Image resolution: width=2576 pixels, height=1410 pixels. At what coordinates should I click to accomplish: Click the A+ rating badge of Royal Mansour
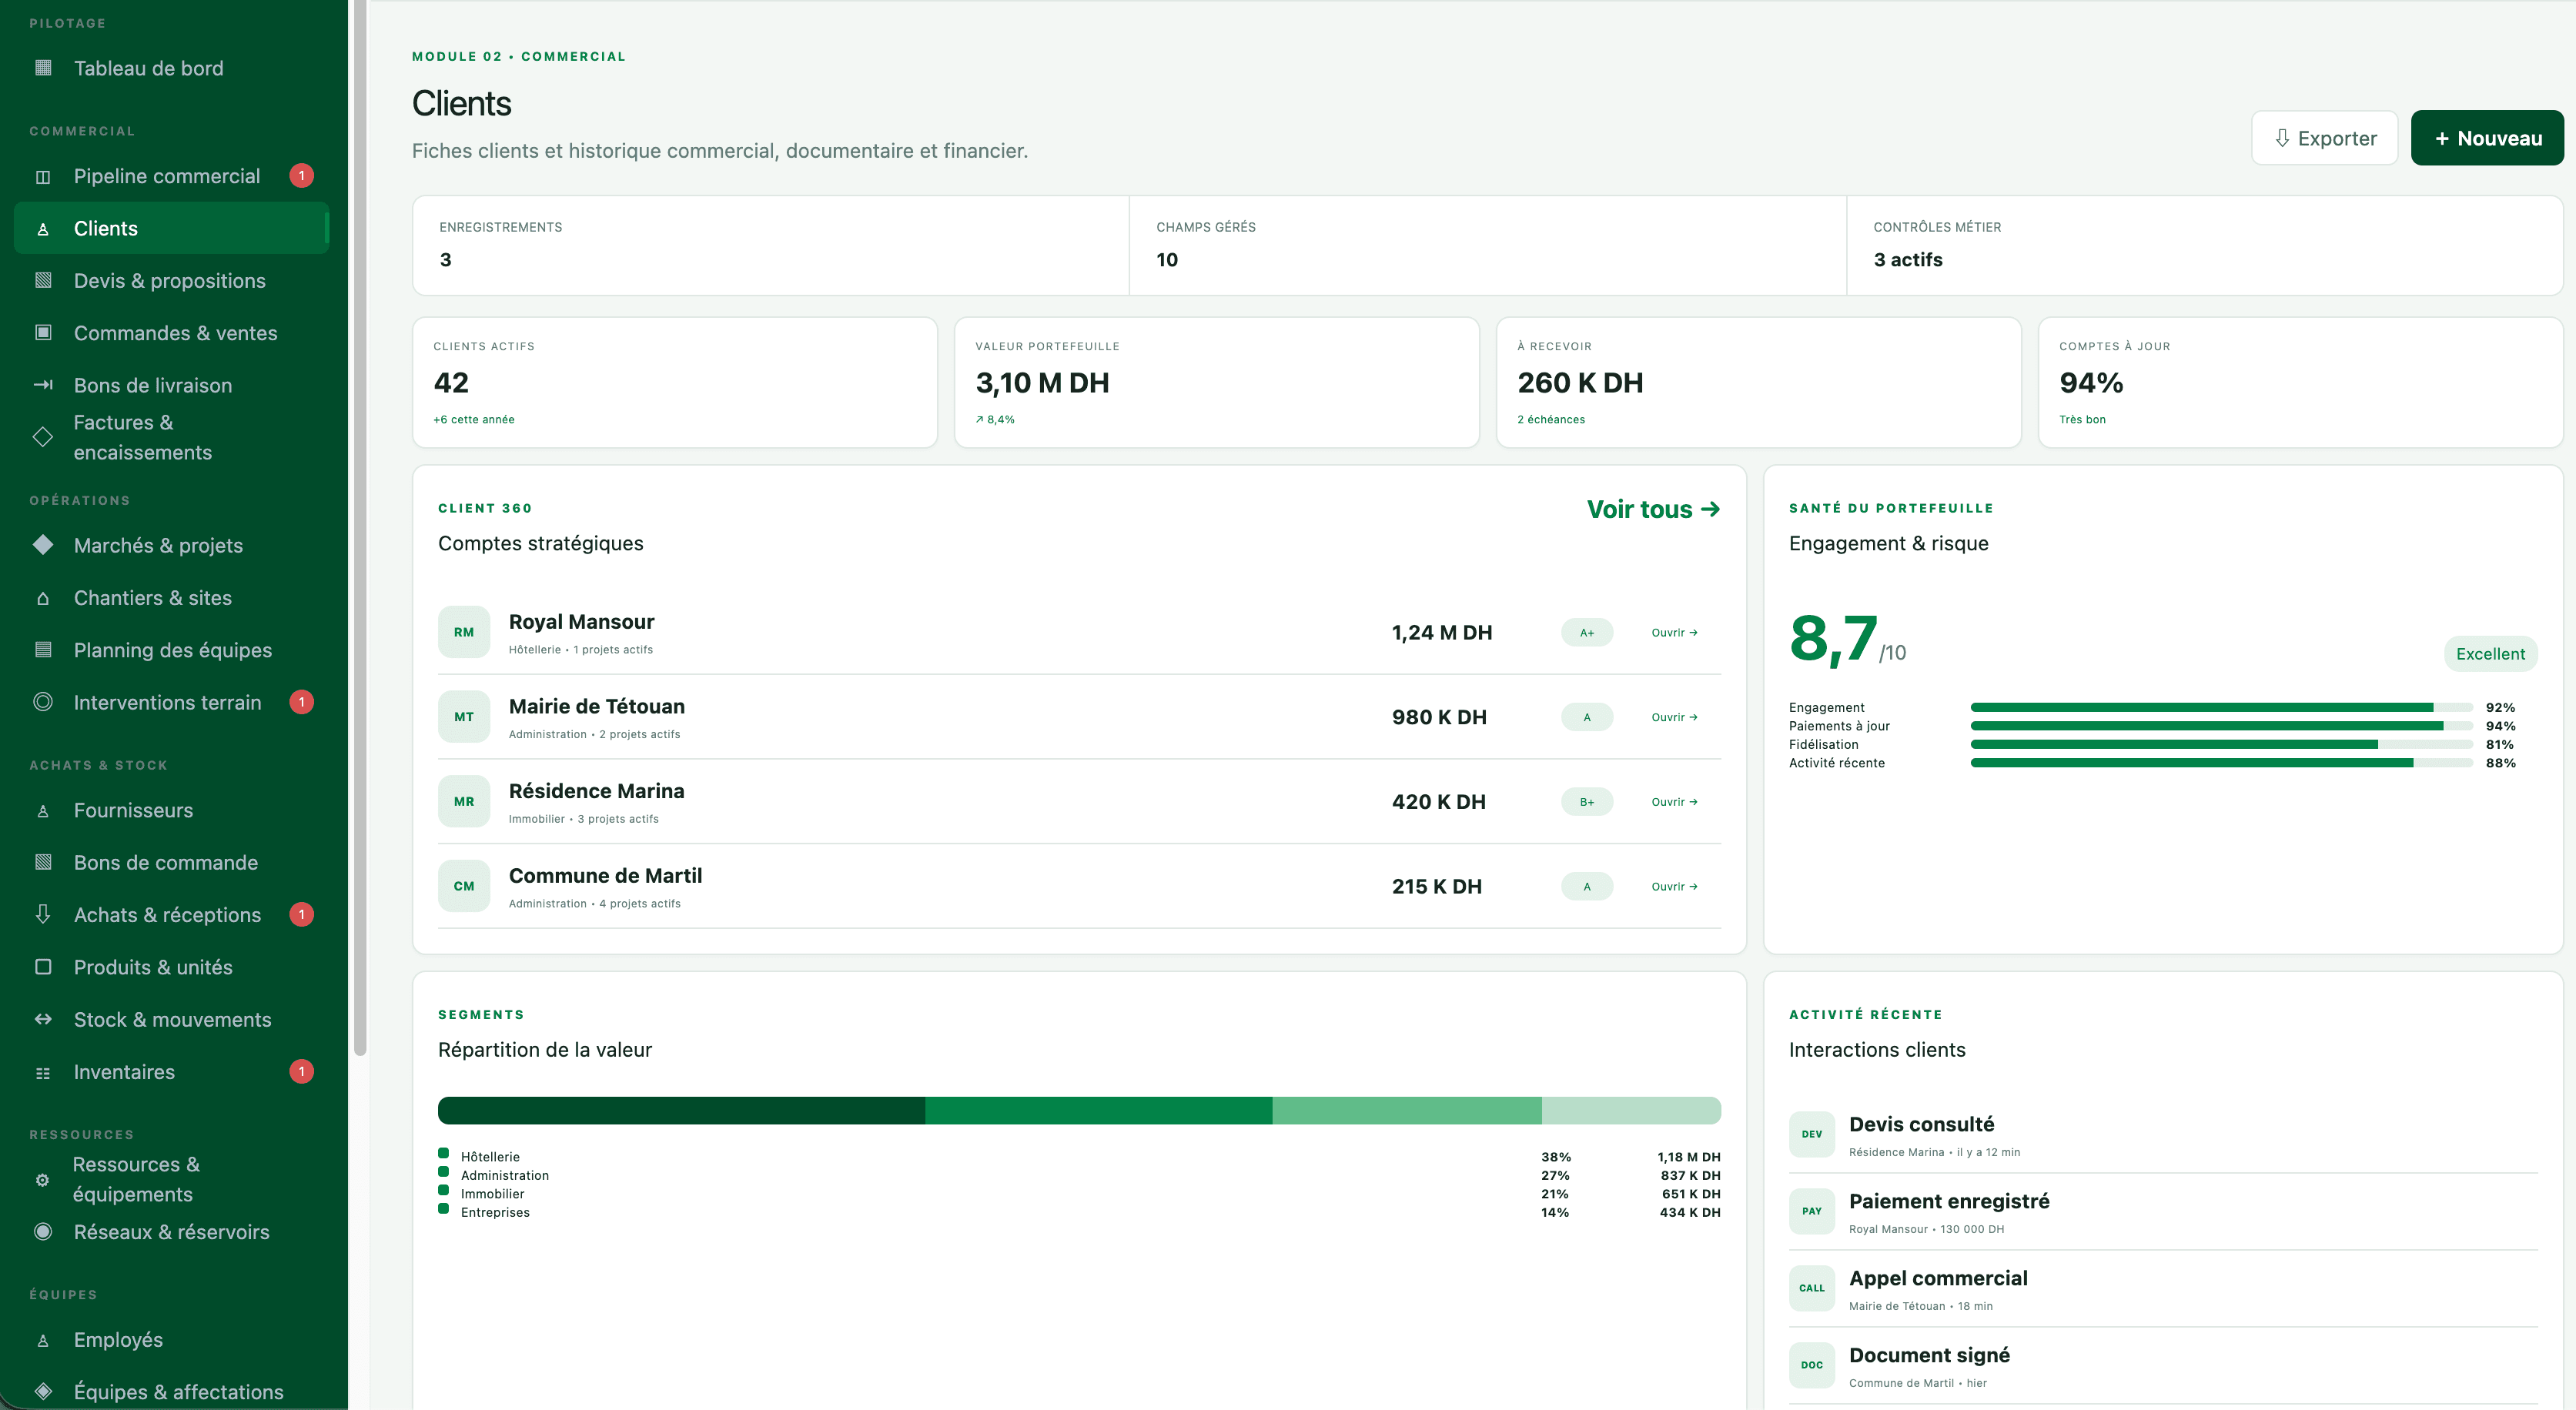[1587, 633]
